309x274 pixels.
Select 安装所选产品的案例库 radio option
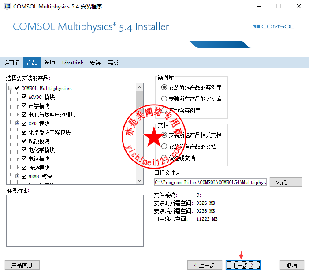click(x=164, y=87)
